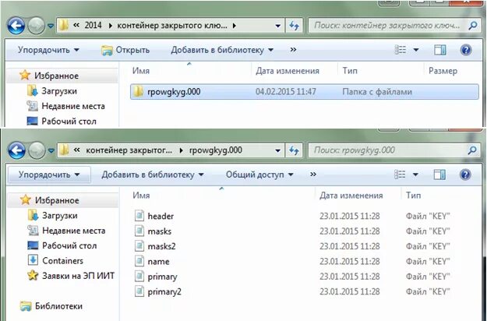Change view icon in top window

(400, 50)
